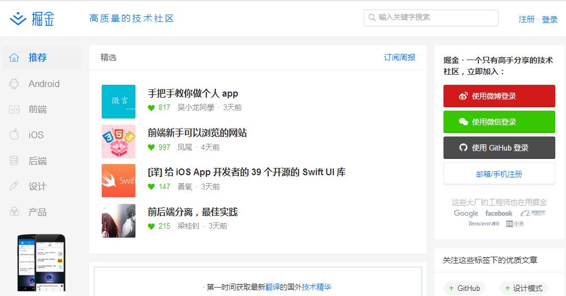Click the 微言 article thumbnail
Image resolution: width=566 pixels, height=296 pixels.
pos(119,102)
